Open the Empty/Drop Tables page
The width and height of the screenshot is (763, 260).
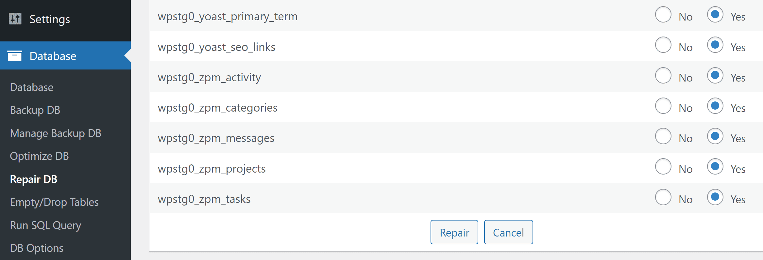(54, 202)
